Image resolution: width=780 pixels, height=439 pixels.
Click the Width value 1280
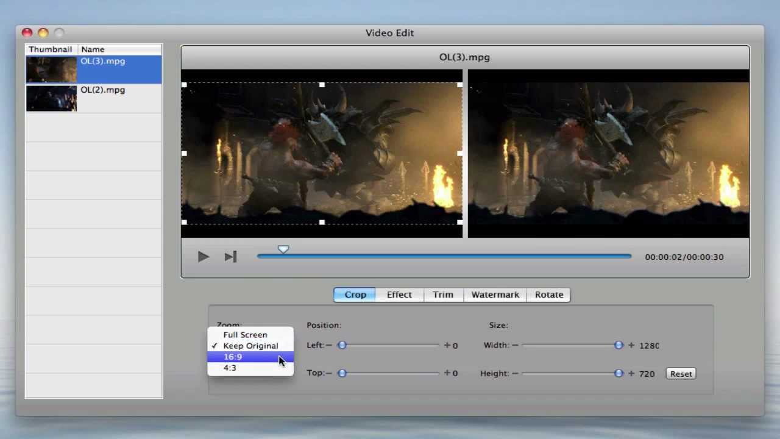[x=649, y=345]
